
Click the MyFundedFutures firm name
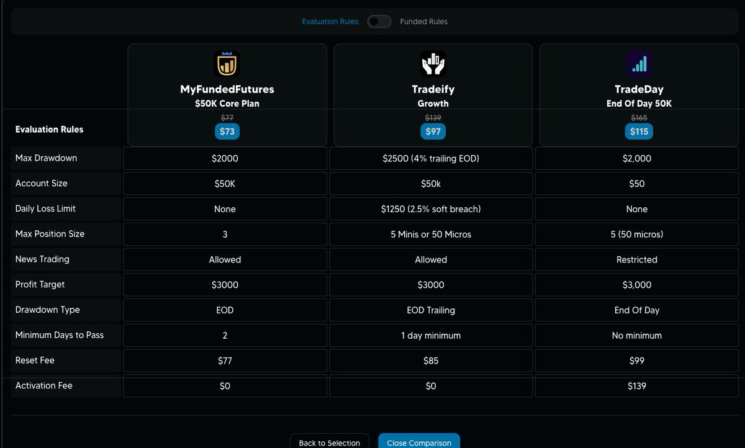[x=227, y=89]
